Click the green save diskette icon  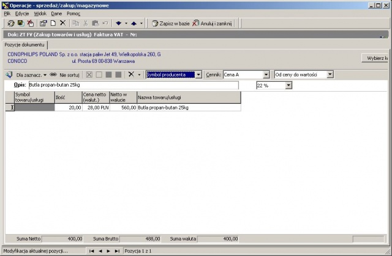coord(20,23)
